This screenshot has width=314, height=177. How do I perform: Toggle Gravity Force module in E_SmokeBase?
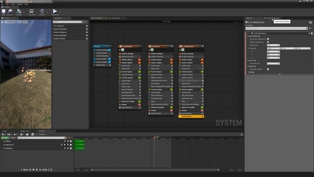140,87
